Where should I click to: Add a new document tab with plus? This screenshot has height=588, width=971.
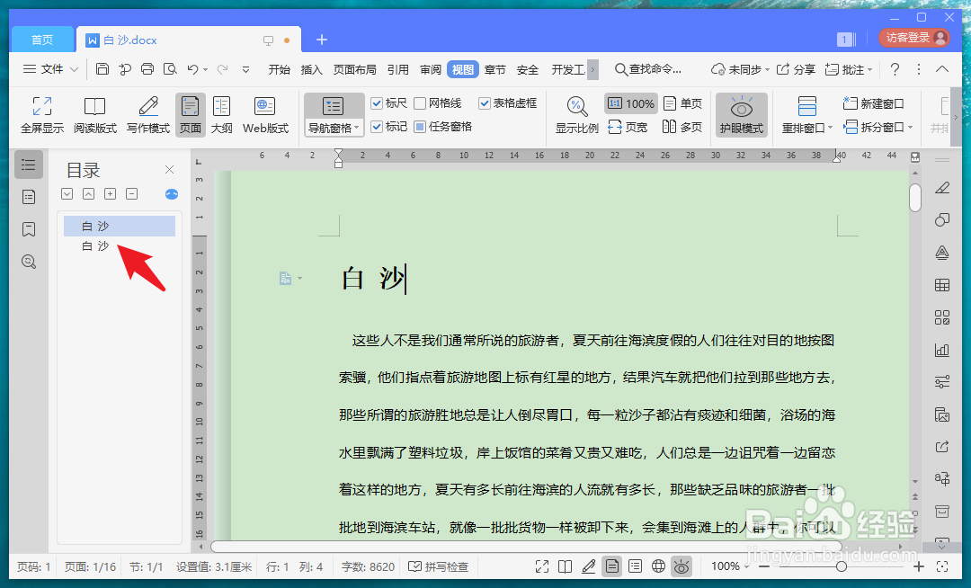(x=321, y=40)
